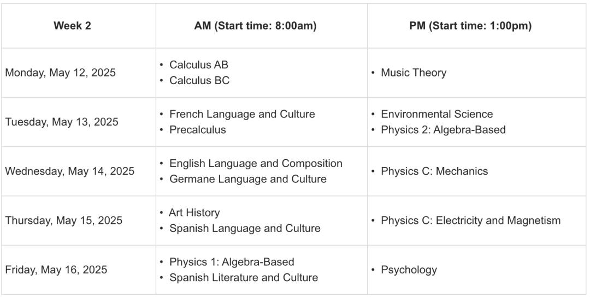Click the Thursday, May 15, 2025 cell

[x=64, y=220]
